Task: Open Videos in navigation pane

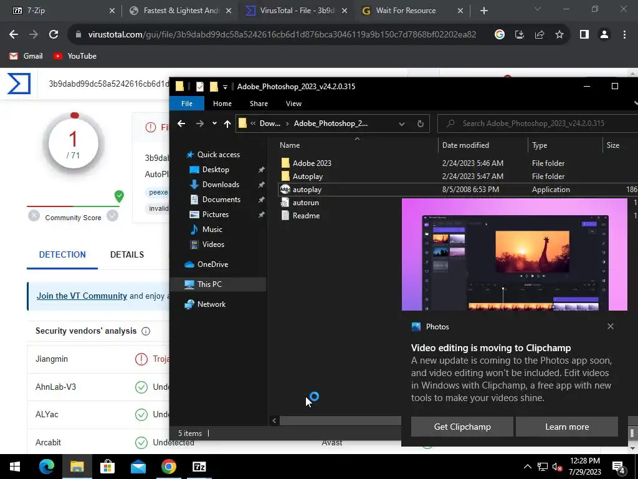Action: pyautogui.click(x=213, y=244)
